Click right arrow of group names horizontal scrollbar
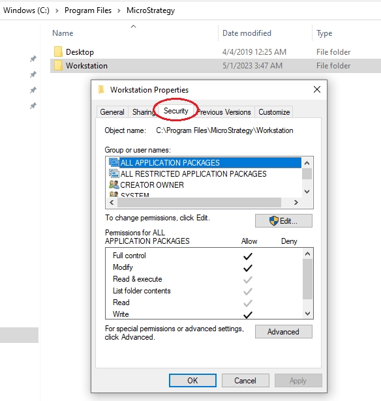Screen dimensions: 381x401 tap(296, 203)
